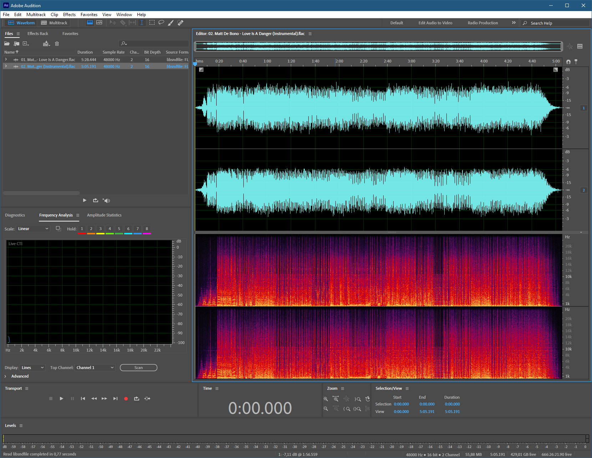
Task: Toggle Hold button 1
Action: [x=82, y=229]
